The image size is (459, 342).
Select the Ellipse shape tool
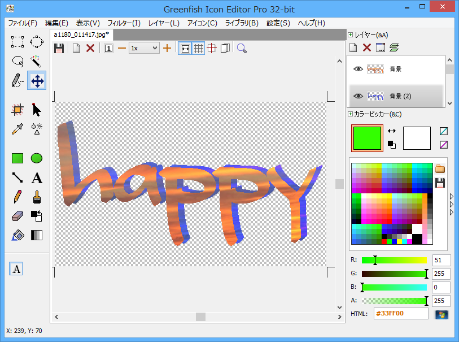(x=37, y=158)
